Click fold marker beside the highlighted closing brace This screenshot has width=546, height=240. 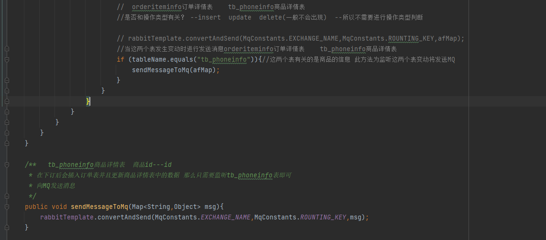6,101
